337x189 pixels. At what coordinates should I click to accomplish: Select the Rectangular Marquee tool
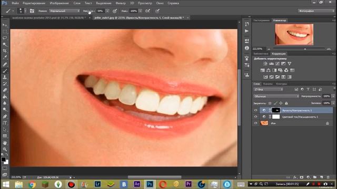(x=5, y=31)
